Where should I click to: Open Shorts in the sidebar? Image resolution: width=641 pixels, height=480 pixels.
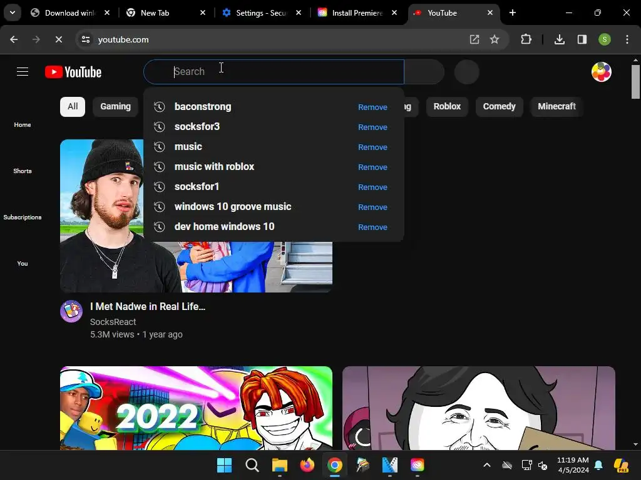(x=23, y=171)
